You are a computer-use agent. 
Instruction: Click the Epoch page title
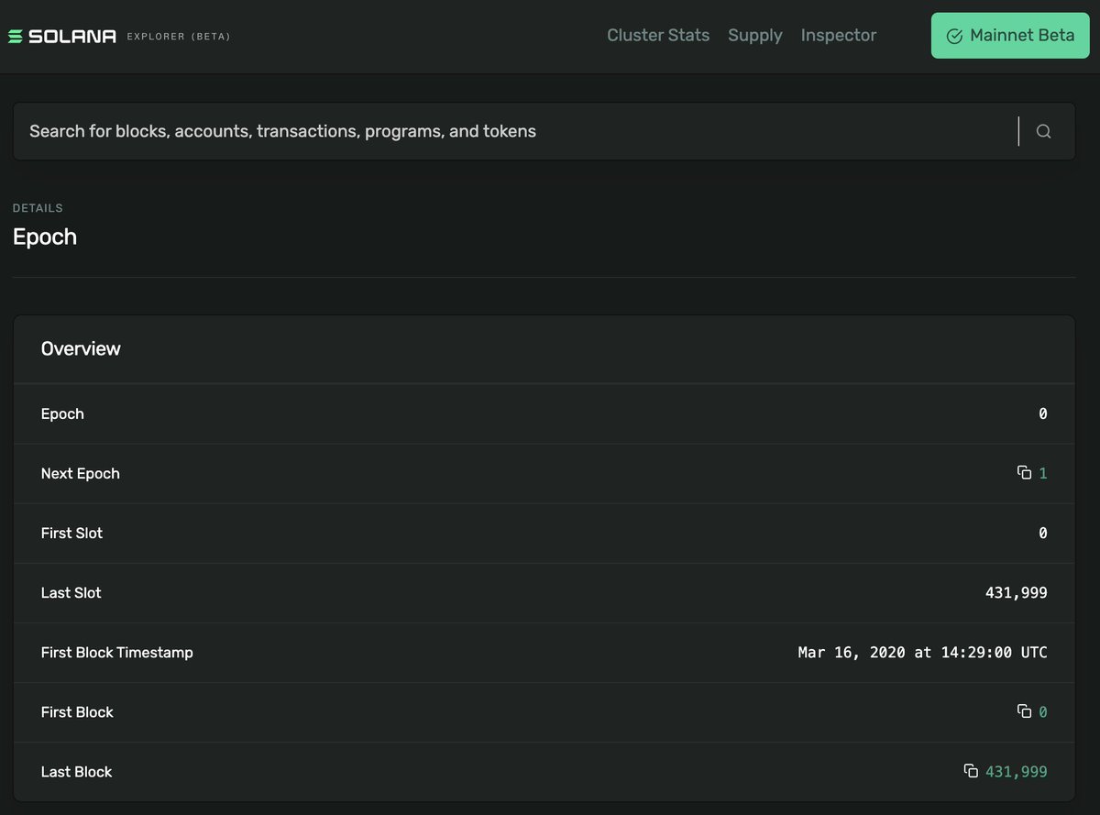pos(45,237)
